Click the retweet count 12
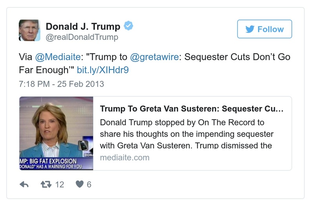Viewport: 313px width, 207px height. [x=59, y=184]
